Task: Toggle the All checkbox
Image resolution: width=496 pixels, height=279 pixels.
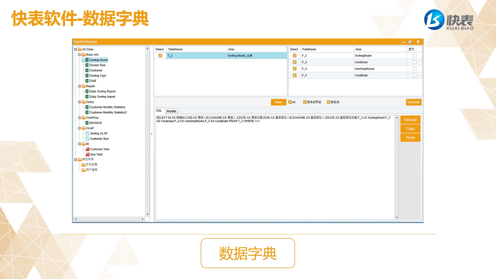Action: [290, 102]
